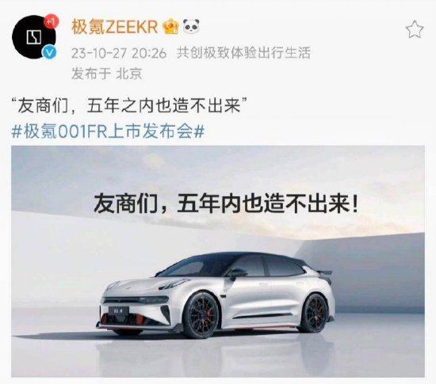Screen dimensions: 436x384
Task: Click the gold crown membership icon
Action: coord(171,27)
